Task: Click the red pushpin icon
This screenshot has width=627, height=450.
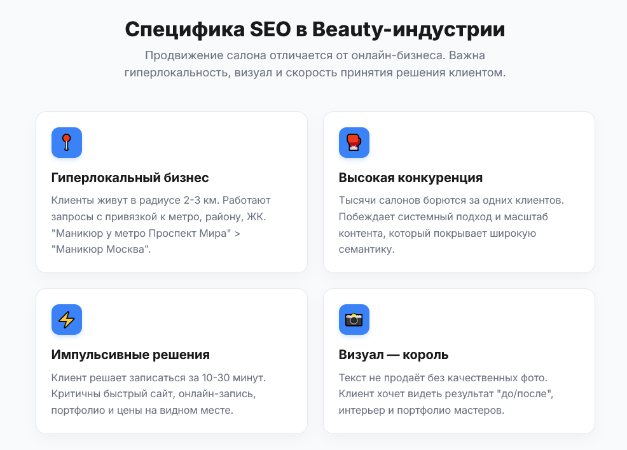Action: 67,143
